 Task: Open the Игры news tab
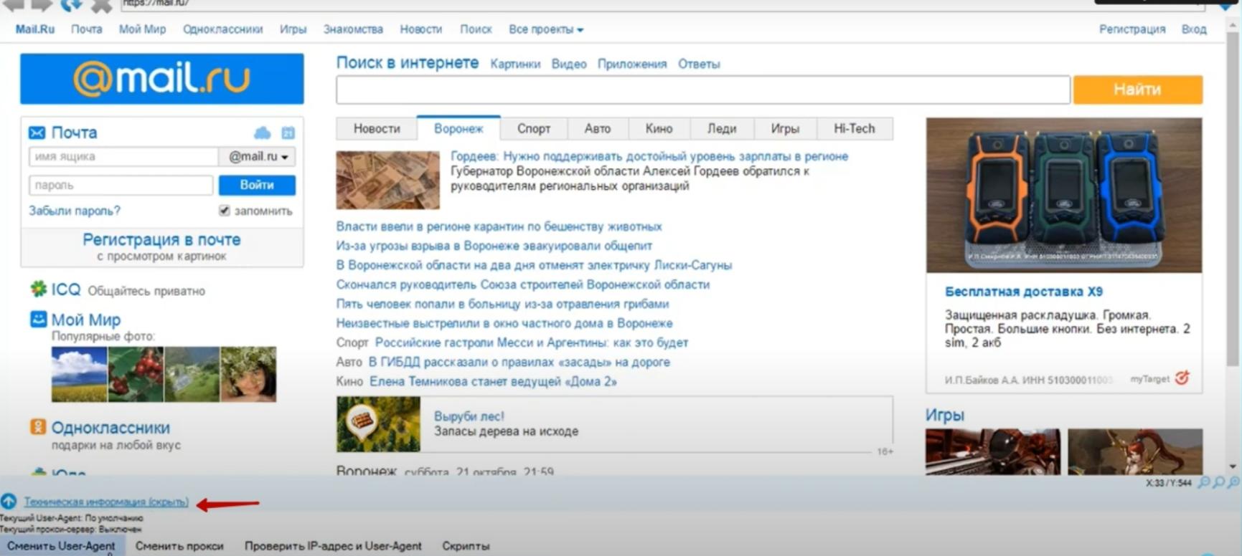click(x=785, y=129)
